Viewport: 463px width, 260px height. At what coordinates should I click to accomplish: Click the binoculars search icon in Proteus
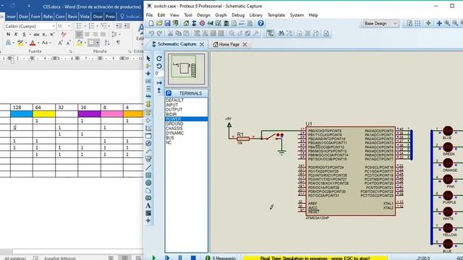click(x=281, y=33)
